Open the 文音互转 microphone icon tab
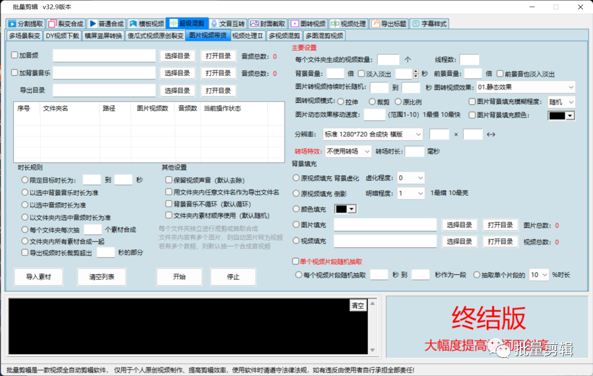The width and height of the screenshot is (593, 376). (214, 24)
